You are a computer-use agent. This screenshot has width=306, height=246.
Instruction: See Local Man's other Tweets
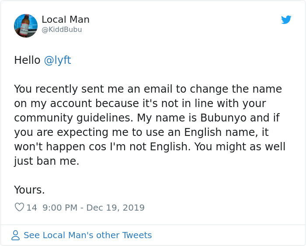(x=87, y=236)
